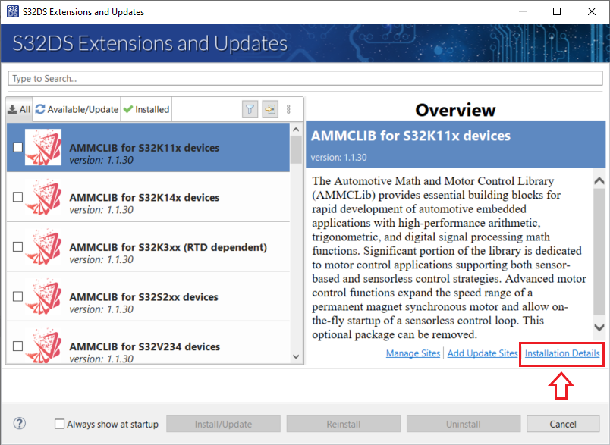This screenshot has width=610, height=445.
Task: Click Overview description scrollbar up arrow
Action: 599,180
